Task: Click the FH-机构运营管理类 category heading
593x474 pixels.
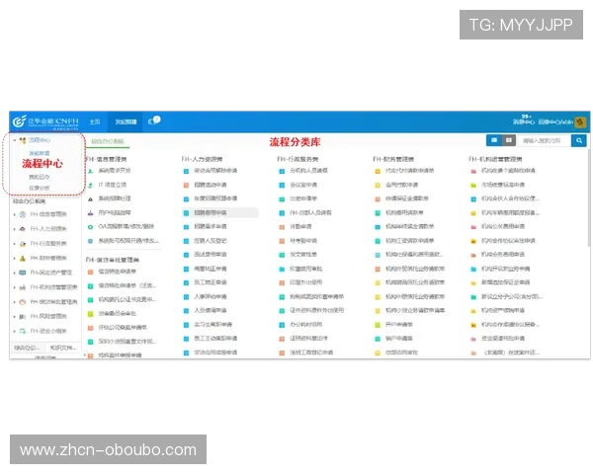Action: 495,159
